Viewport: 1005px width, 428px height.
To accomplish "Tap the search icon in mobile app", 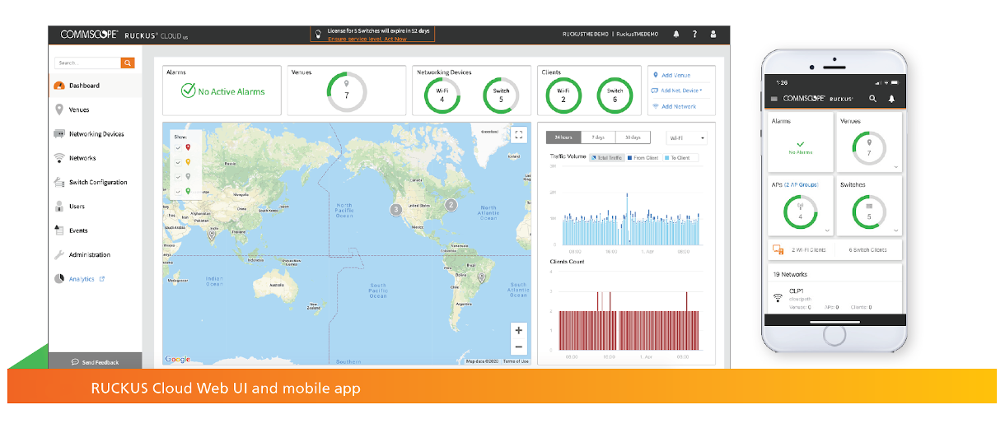I will click(x=872, y=99).
